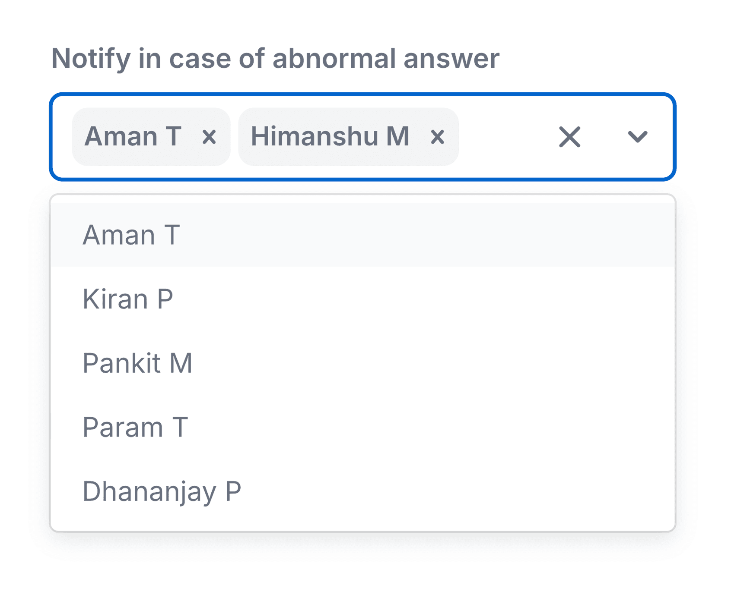
Task: Pick Param T in the dropdown list
Action: coord(135,427)
